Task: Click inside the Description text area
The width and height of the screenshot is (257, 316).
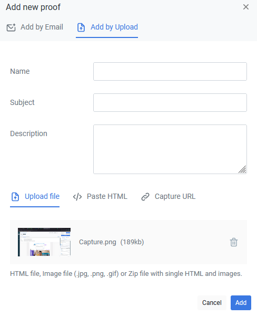Action: point(170,149)
